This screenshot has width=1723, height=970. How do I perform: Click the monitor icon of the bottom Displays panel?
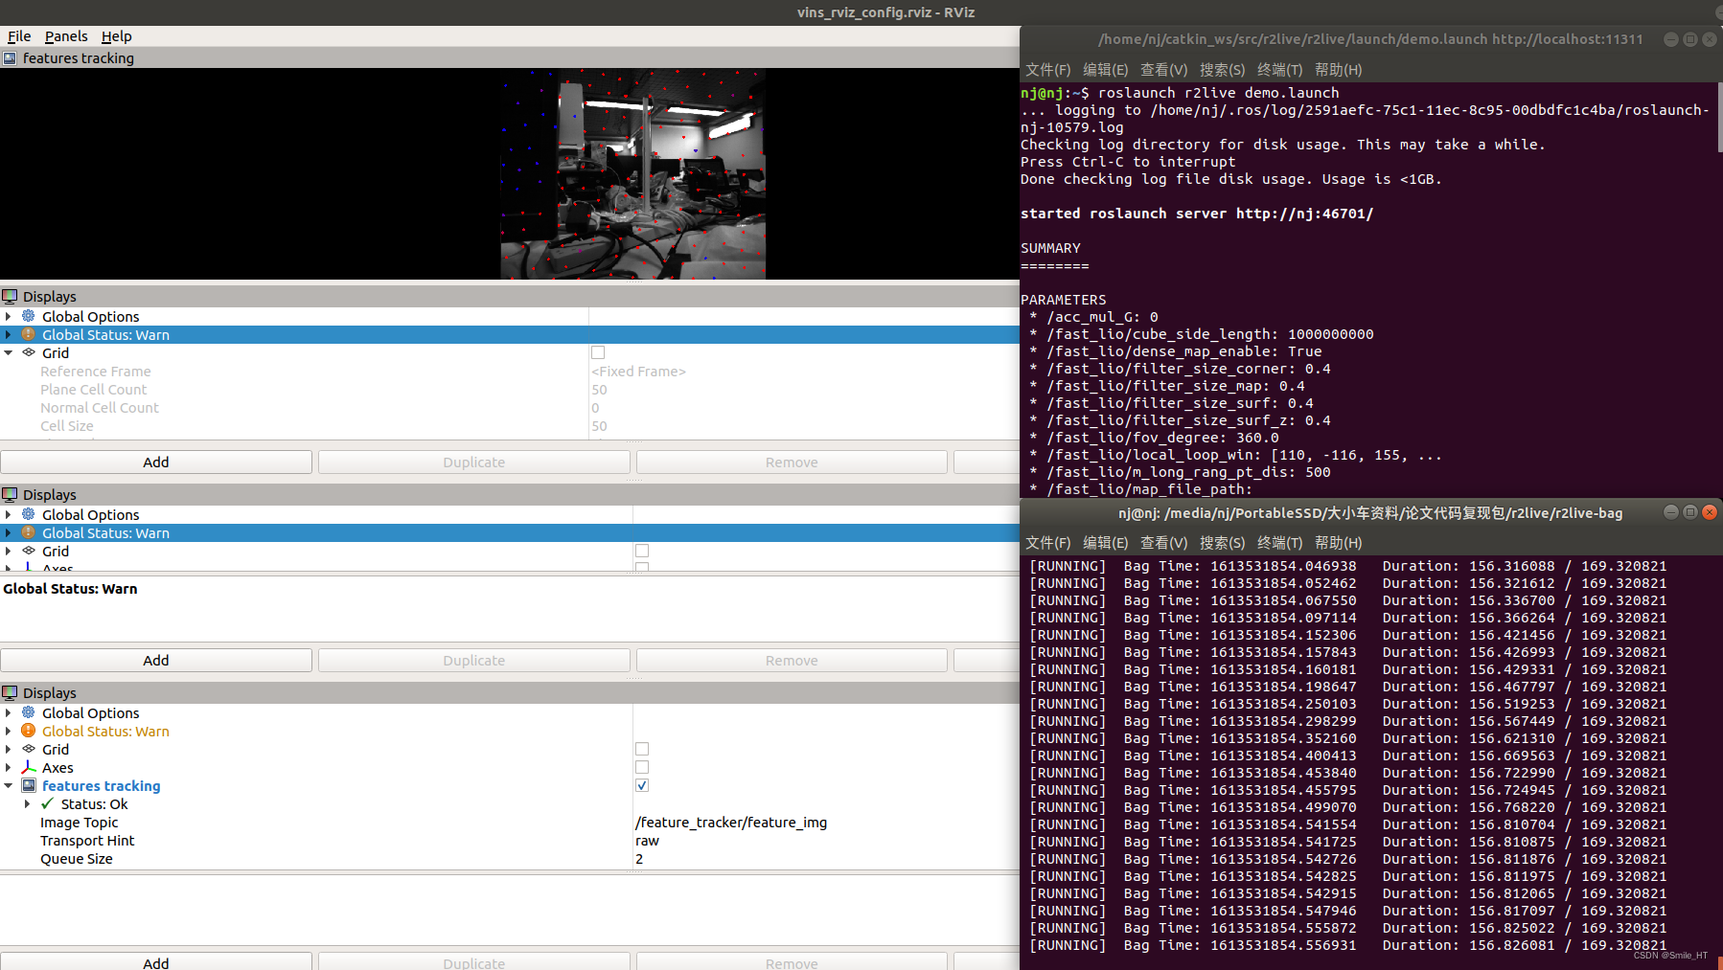(10, 693)
